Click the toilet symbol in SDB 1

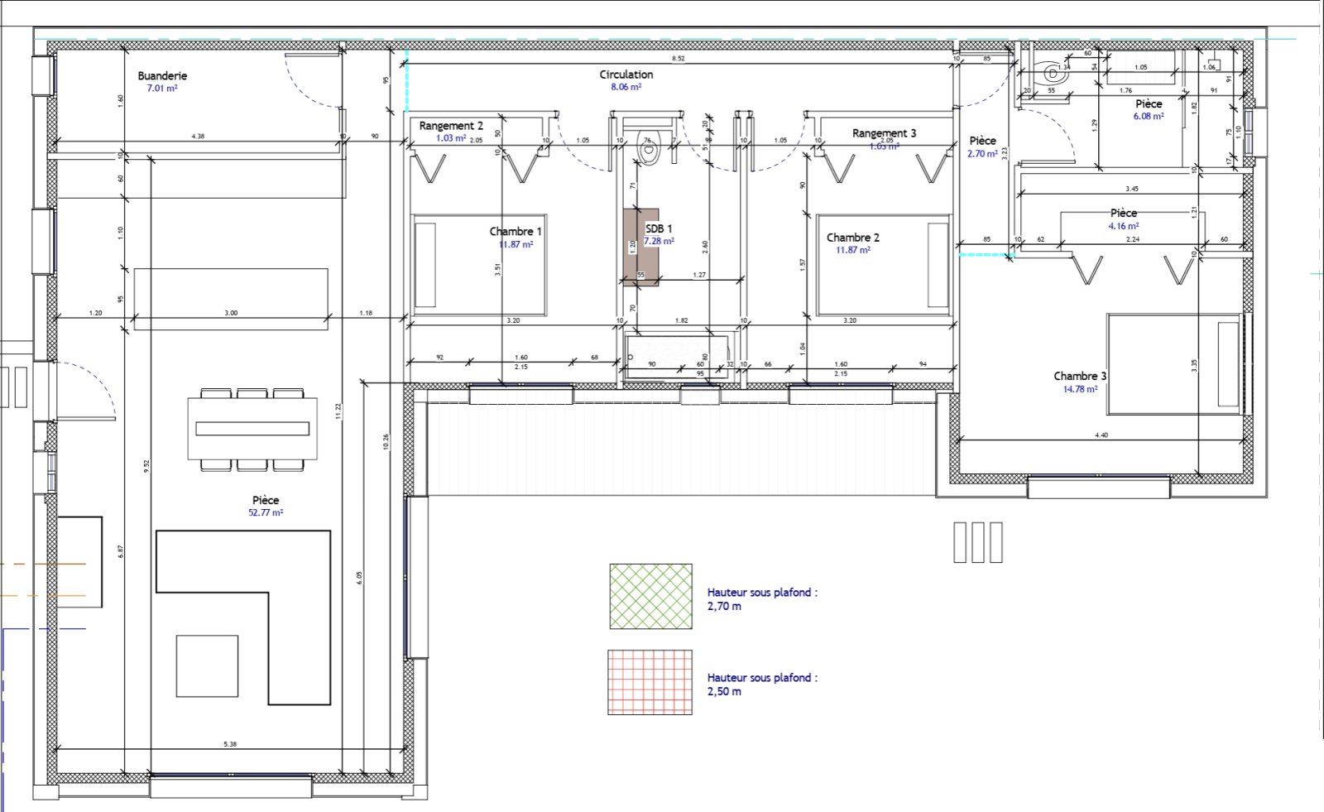650,151
